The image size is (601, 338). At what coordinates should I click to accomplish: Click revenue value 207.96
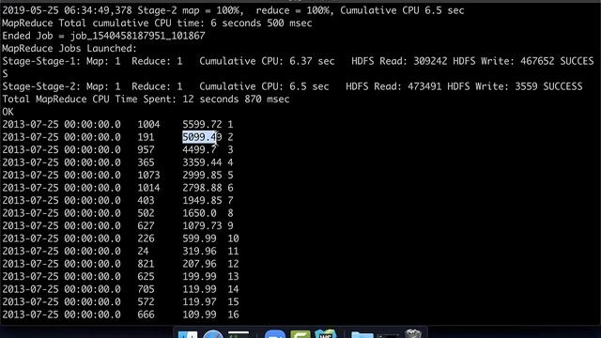(x=199, y=264)
